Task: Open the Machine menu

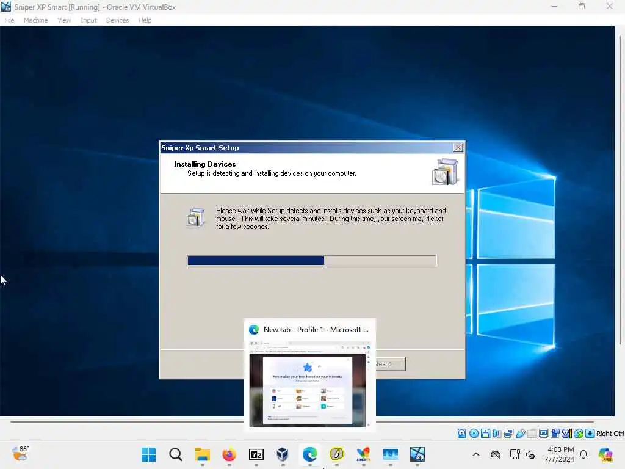Action: [35, 20]
